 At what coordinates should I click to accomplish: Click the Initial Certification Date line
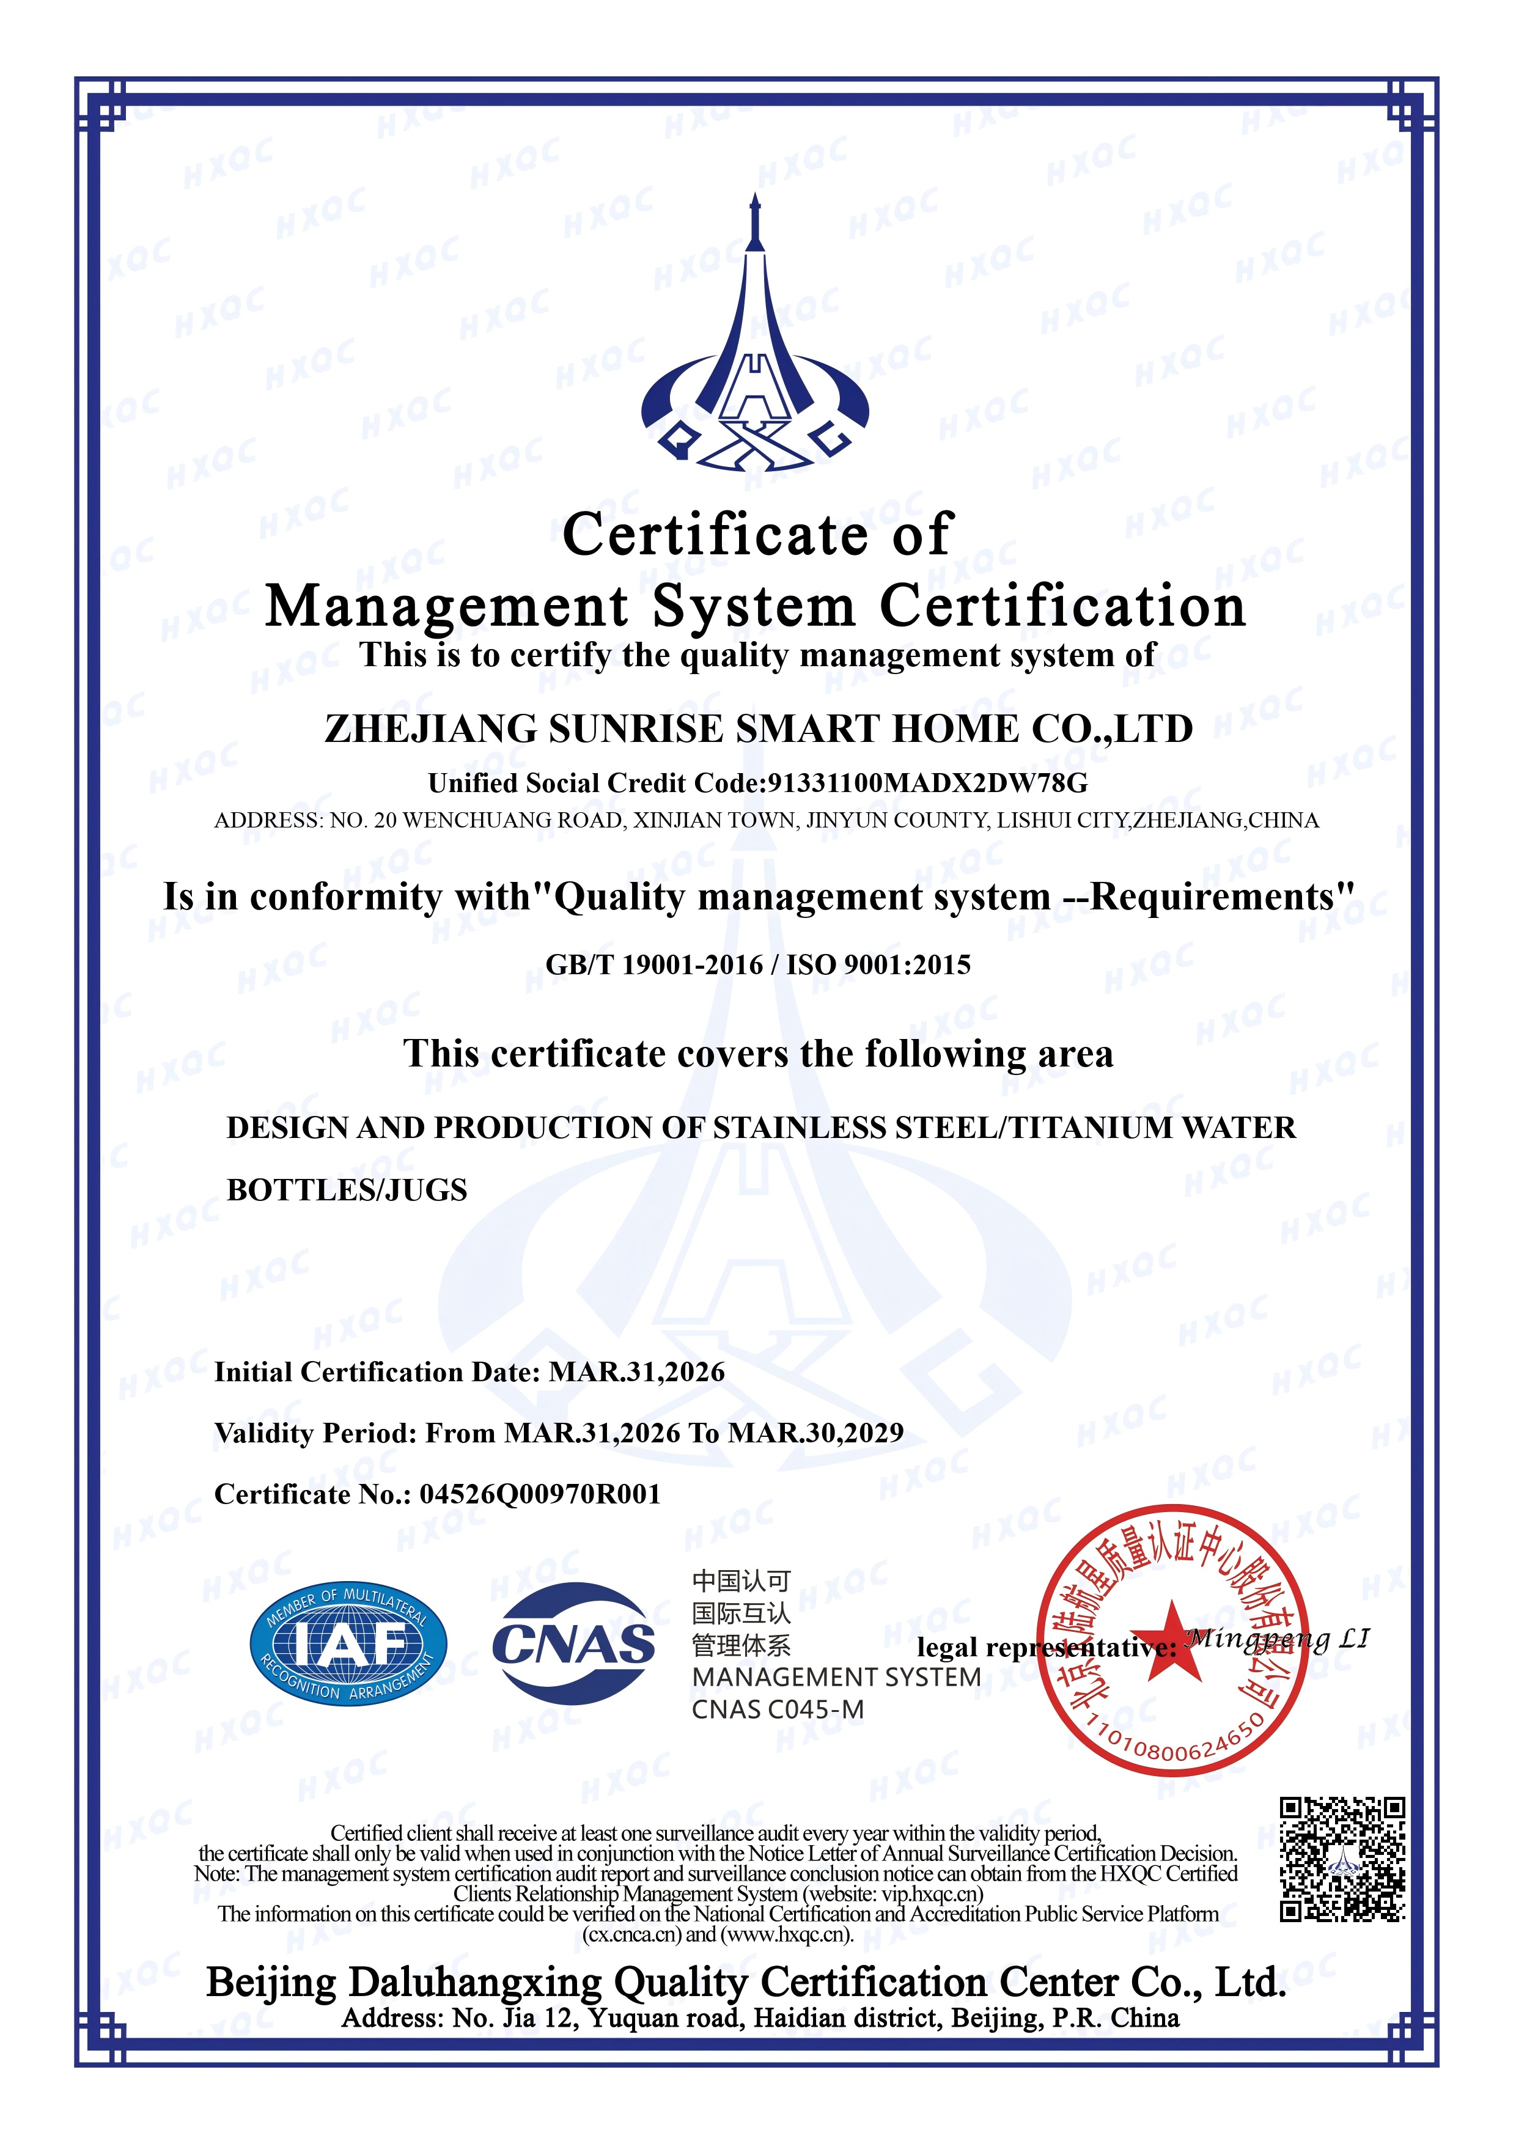(469, 1371)
